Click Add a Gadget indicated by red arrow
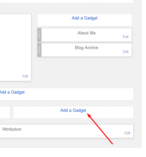Image resolution: width=146 pixels, height=157 pixels. click(x=73, y=111)
